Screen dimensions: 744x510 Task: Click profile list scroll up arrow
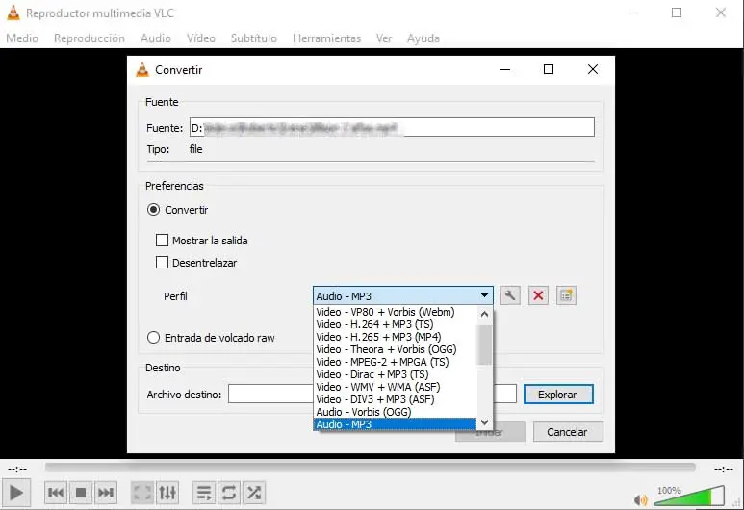[x=484, y=313]
